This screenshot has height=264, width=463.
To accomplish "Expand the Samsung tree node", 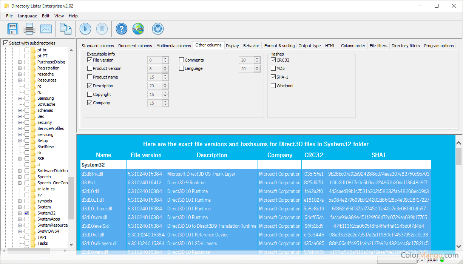I will click(20, 98).
